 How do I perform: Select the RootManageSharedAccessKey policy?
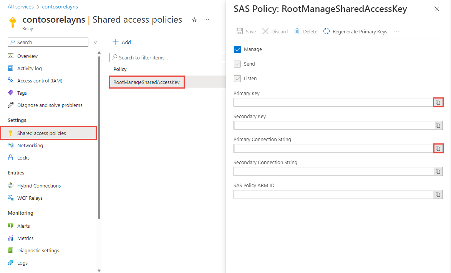[147, 82]
